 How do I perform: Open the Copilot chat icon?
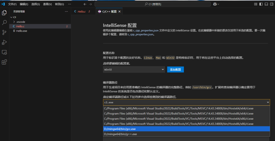coord(215,4)
